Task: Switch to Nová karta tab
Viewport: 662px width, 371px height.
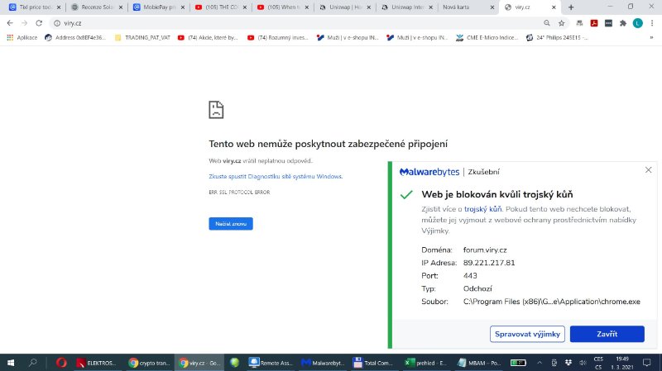Action: [x=468, y=7]
